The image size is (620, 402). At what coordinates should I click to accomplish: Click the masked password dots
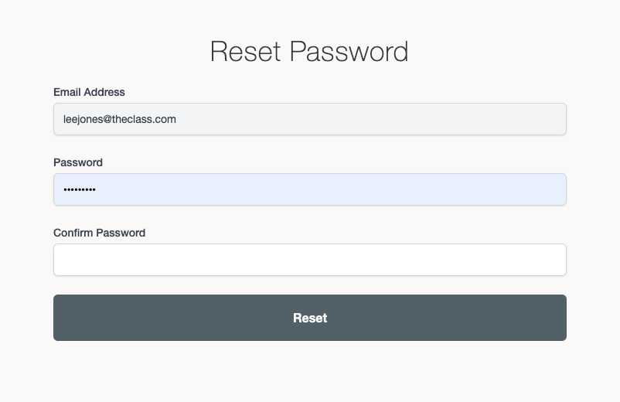tap(79, 189)
